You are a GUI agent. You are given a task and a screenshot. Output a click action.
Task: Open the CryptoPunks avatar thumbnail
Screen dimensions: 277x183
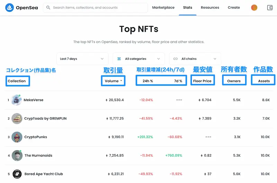[17, 137]
